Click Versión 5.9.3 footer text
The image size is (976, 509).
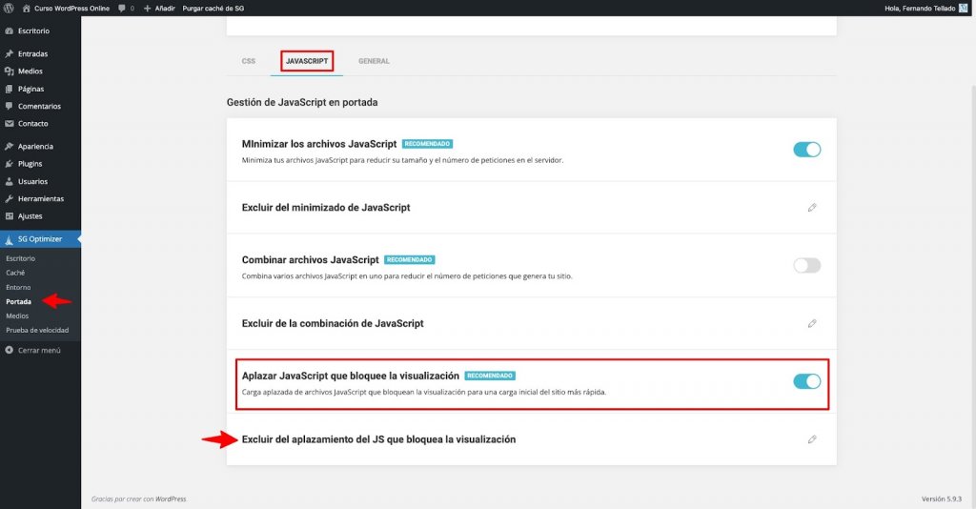point(941,499)
